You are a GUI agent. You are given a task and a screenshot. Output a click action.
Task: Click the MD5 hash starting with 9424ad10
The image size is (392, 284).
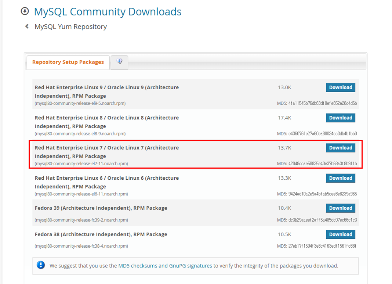(x=323, y=194)
